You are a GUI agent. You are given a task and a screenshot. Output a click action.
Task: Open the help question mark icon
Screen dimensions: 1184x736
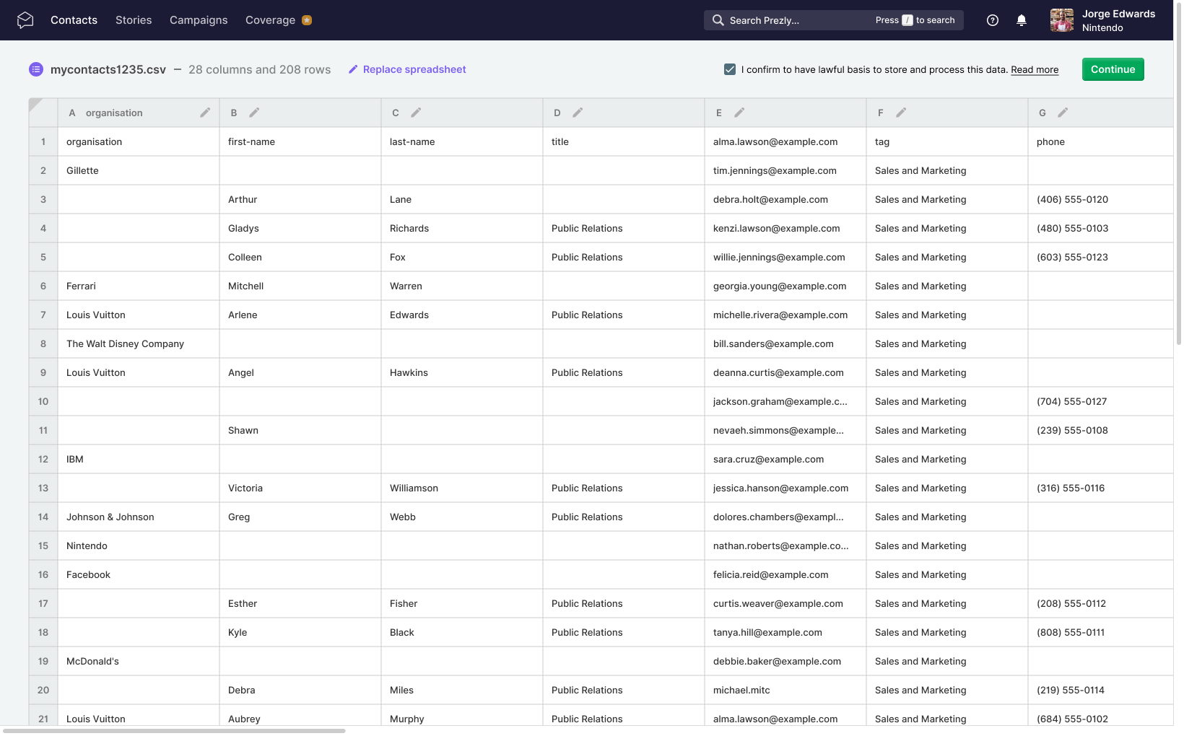click(x=993, y=20)
